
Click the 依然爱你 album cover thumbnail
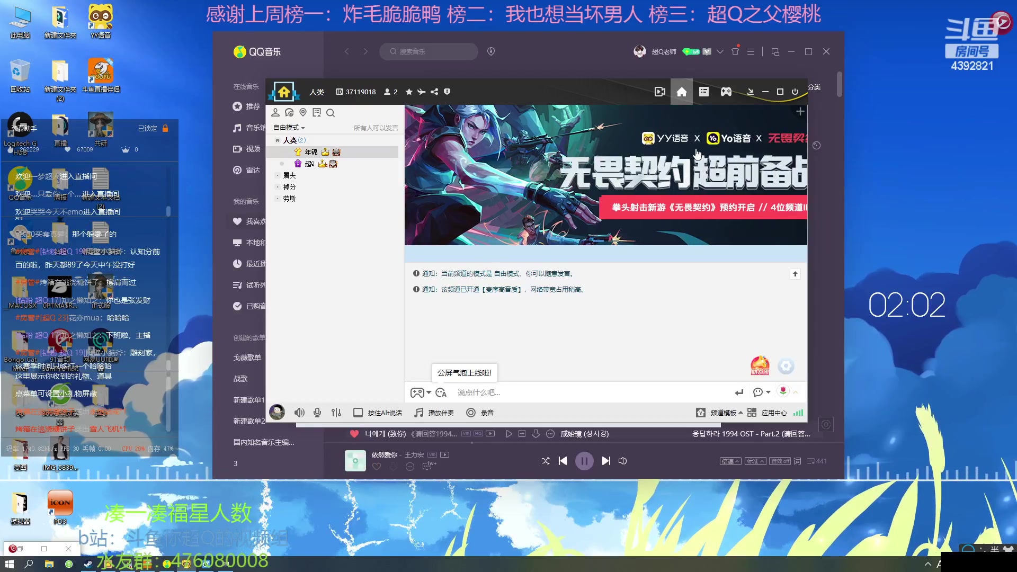click(x=355, y=461)
